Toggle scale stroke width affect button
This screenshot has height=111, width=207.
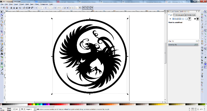84,8
